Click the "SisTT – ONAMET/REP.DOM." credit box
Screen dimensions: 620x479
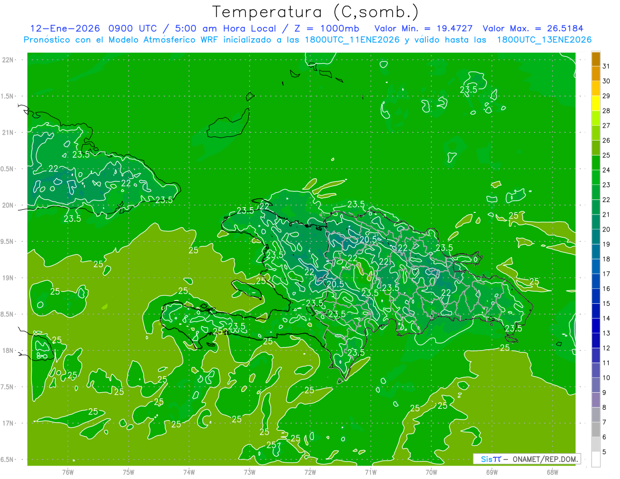coord(526,459)
